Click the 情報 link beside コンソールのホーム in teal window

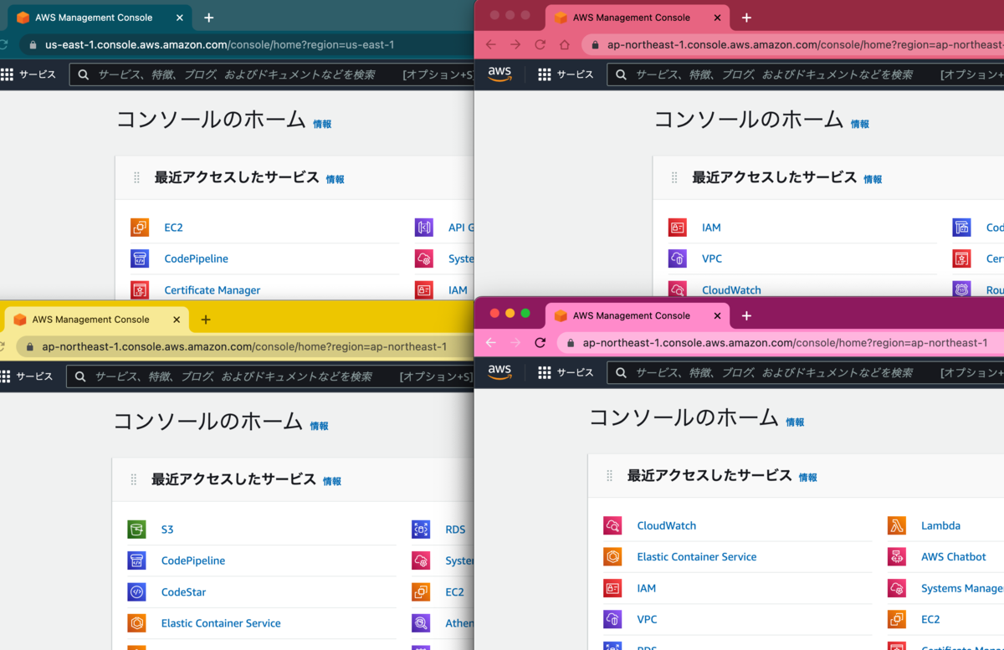pos(322,124)
